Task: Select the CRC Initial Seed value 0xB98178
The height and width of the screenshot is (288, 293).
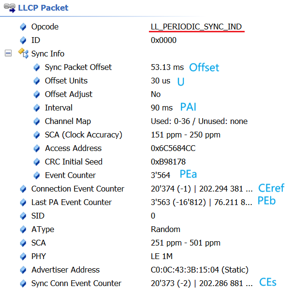Action: (x=168, y=162)
